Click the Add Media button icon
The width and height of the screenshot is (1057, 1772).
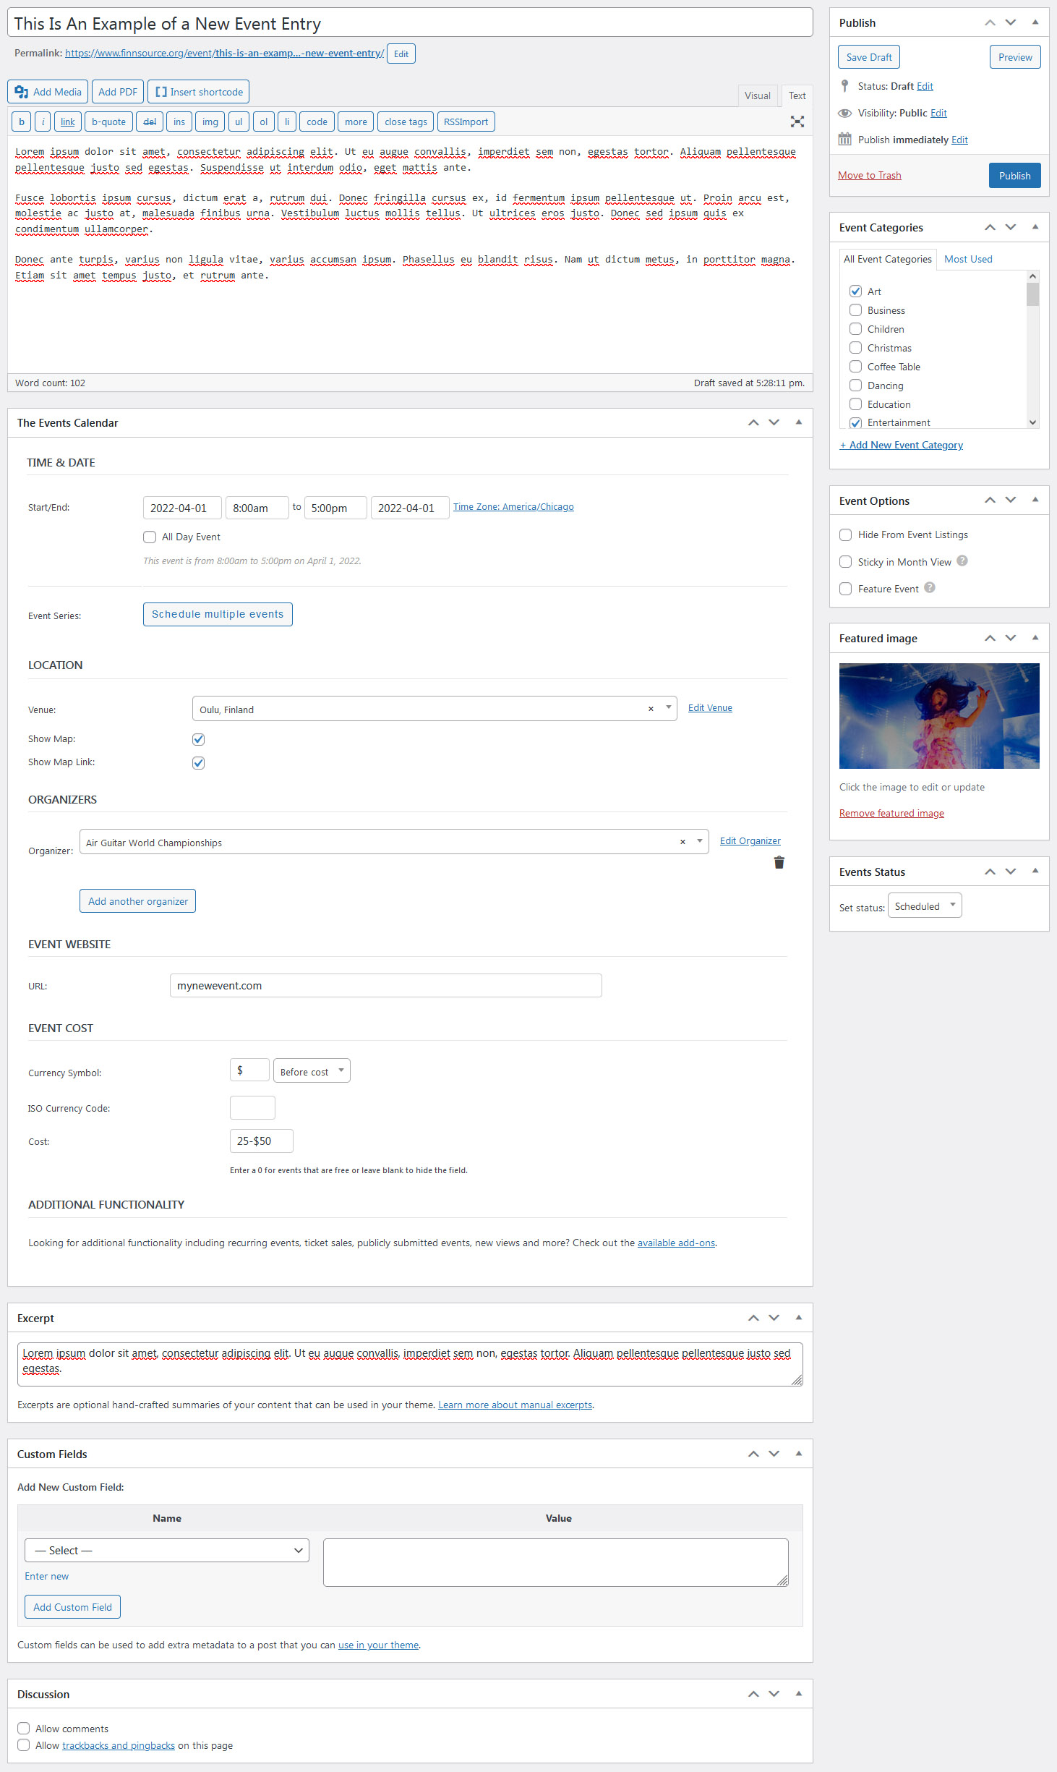tap(22, 92)
